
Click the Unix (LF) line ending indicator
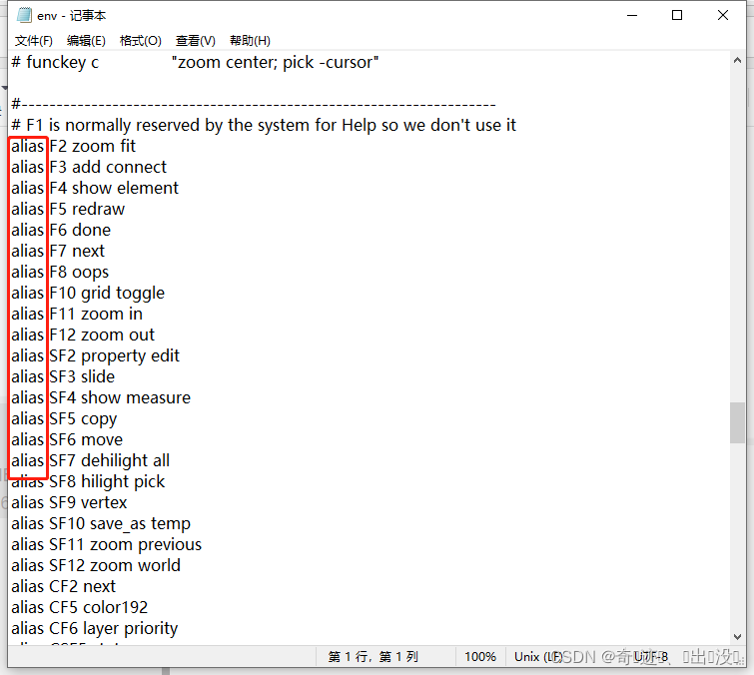tap(539, 657)
